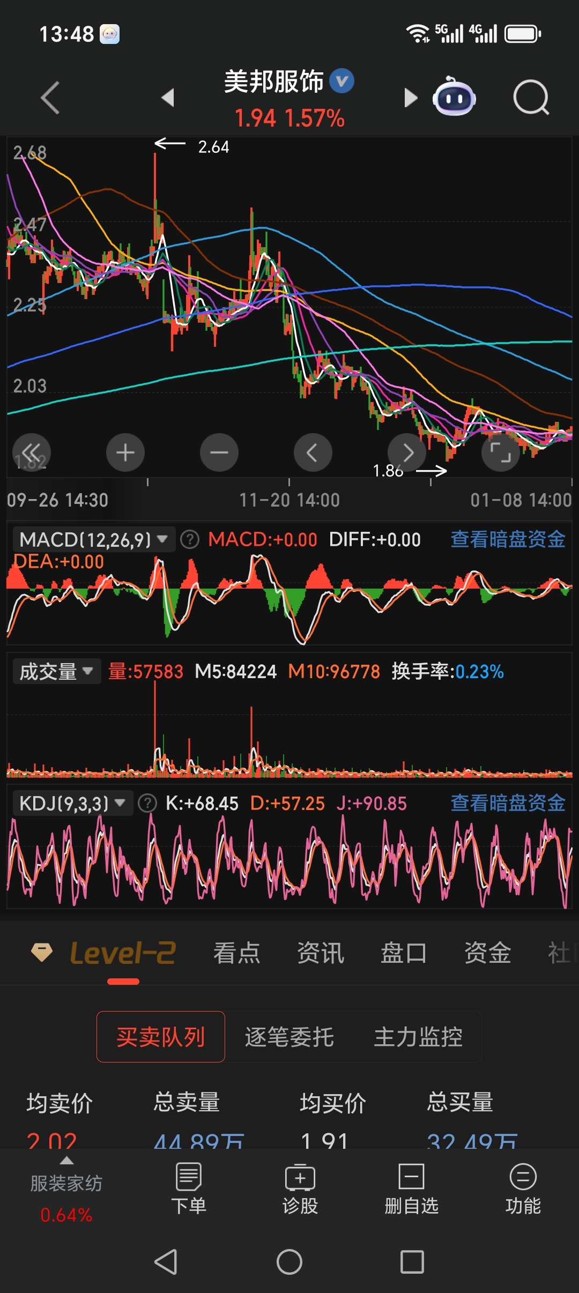Tap the 2.64 high price label
This screenshot has height=1293, width=579.
click(x=213, y=147)
